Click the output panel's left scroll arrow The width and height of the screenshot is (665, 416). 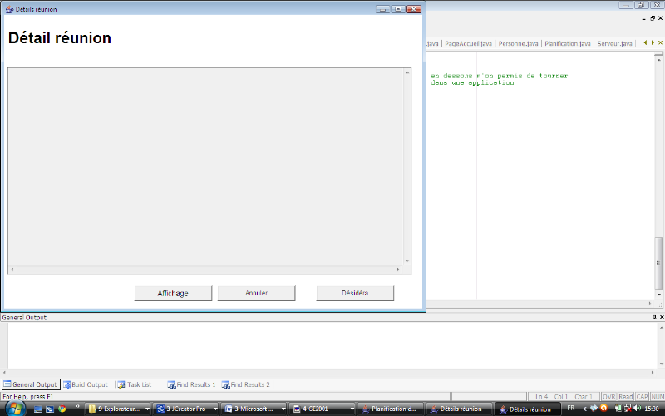tap(4, 372)
